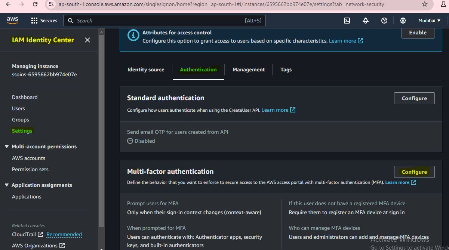
Task: Collapse the Multi-account permissions section
Action: point(7,146)
